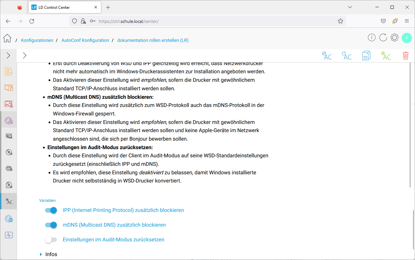Image resolution: width=415 pixels, height=260 pixels.
Task: Open the settings gear in the top-right header
Action: pos(394,38)
